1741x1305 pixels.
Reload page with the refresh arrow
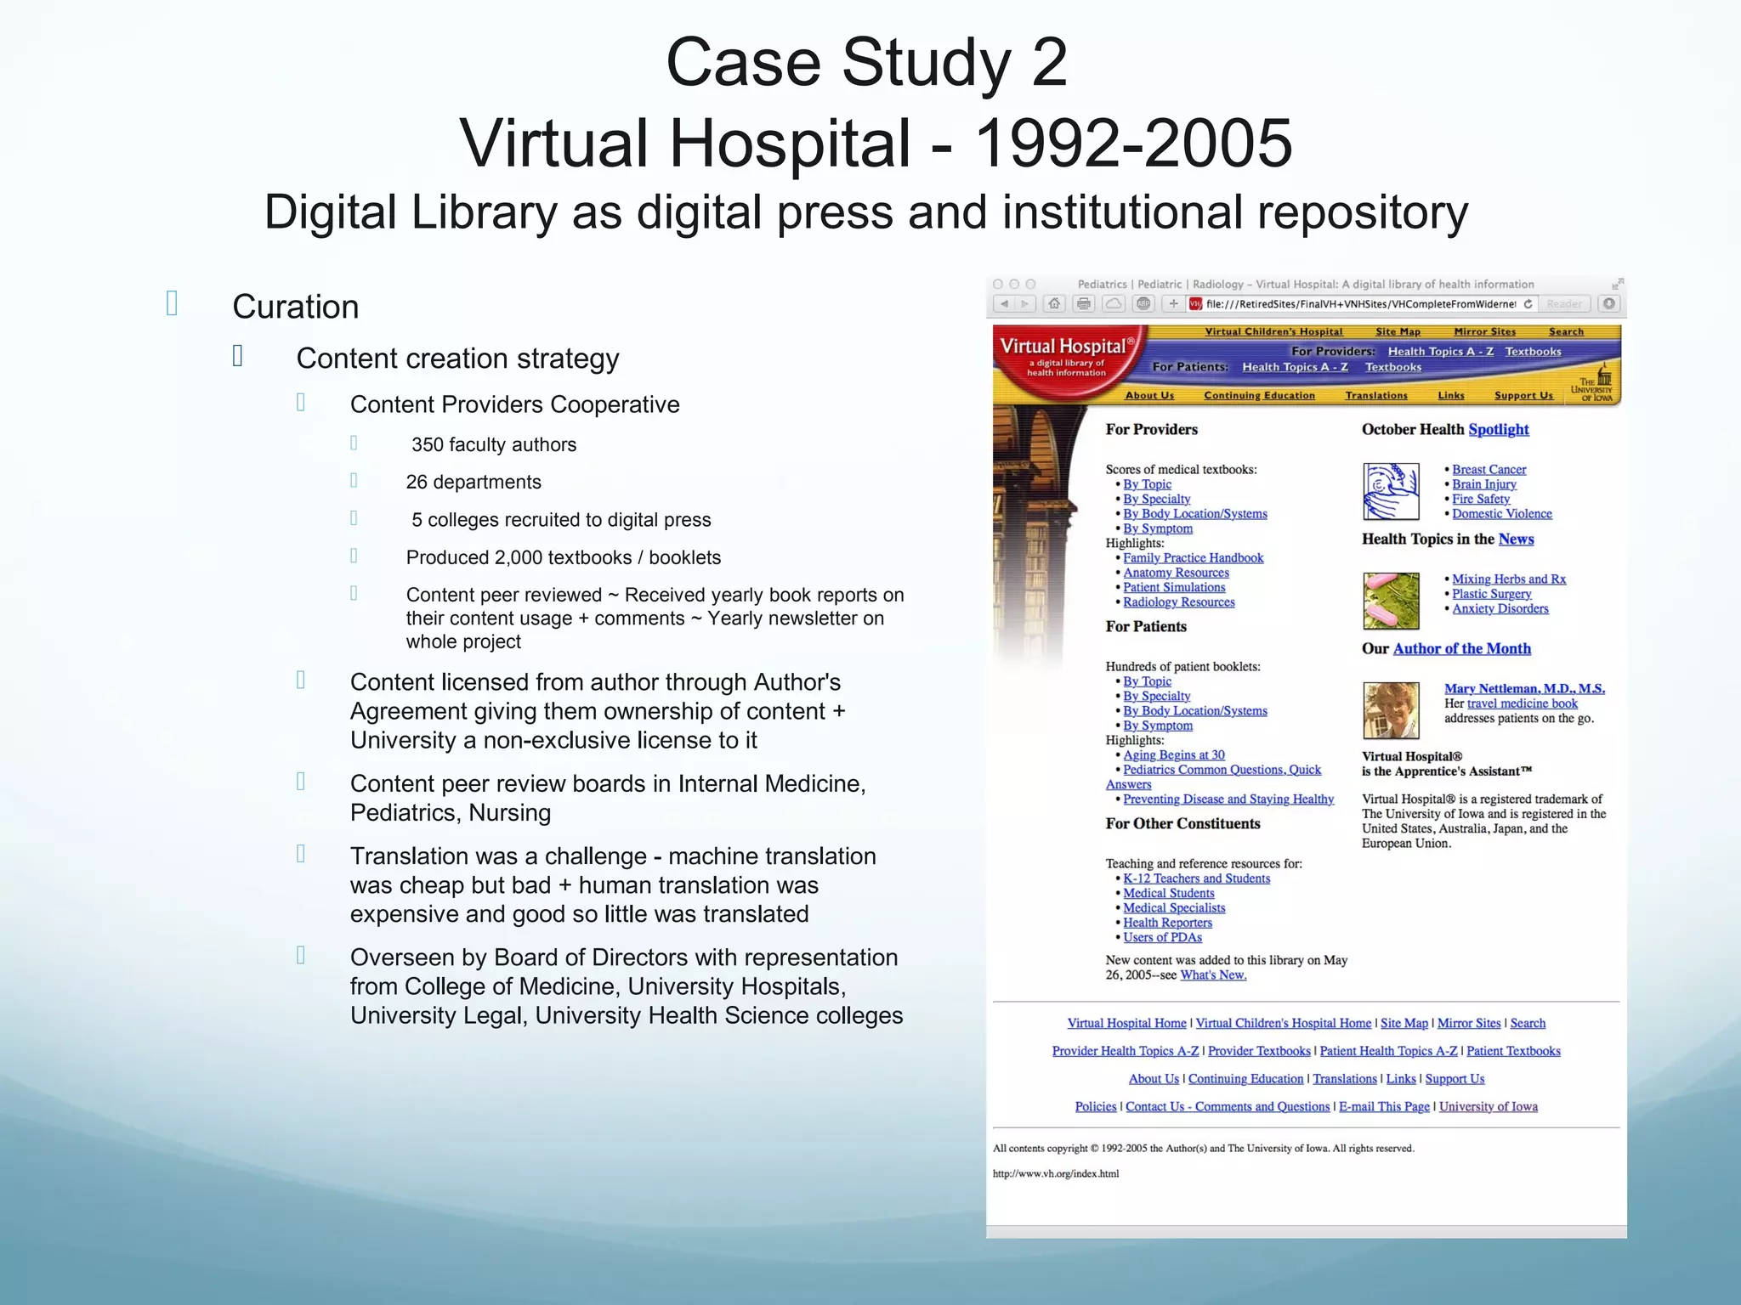click(1528, 304)
